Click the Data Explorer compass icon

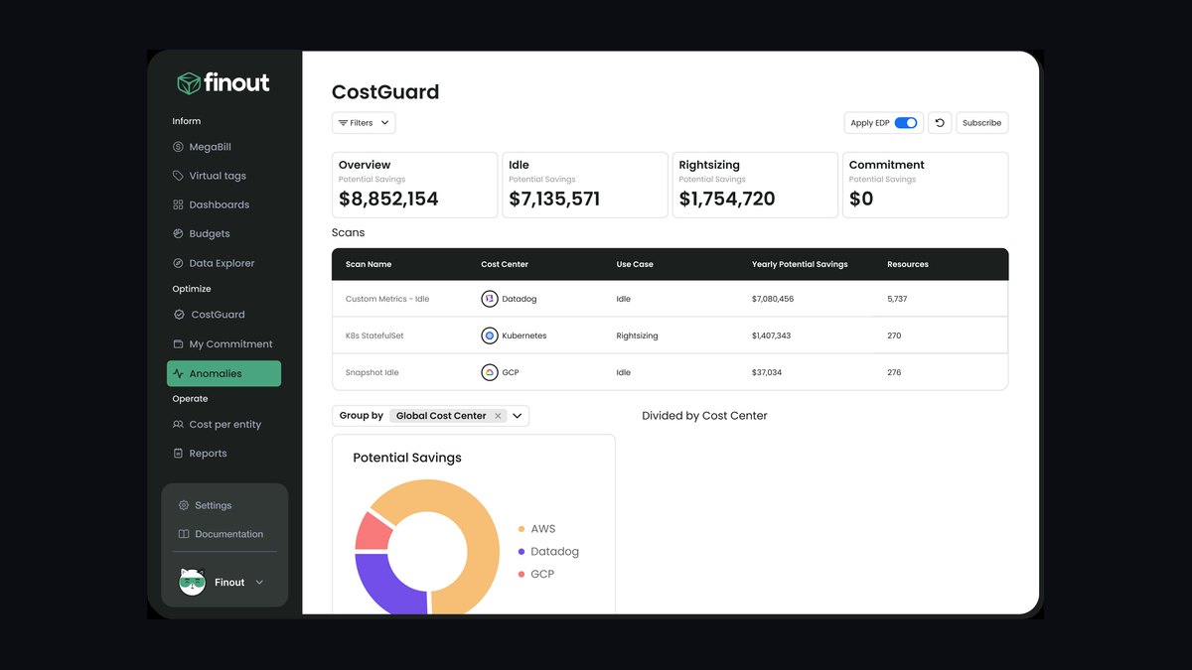coord(179,263)
